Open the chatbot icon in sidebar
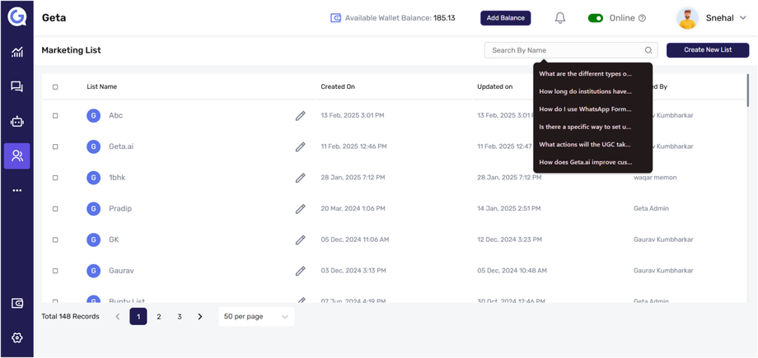 pyautogui.click(x=16, y=122)
